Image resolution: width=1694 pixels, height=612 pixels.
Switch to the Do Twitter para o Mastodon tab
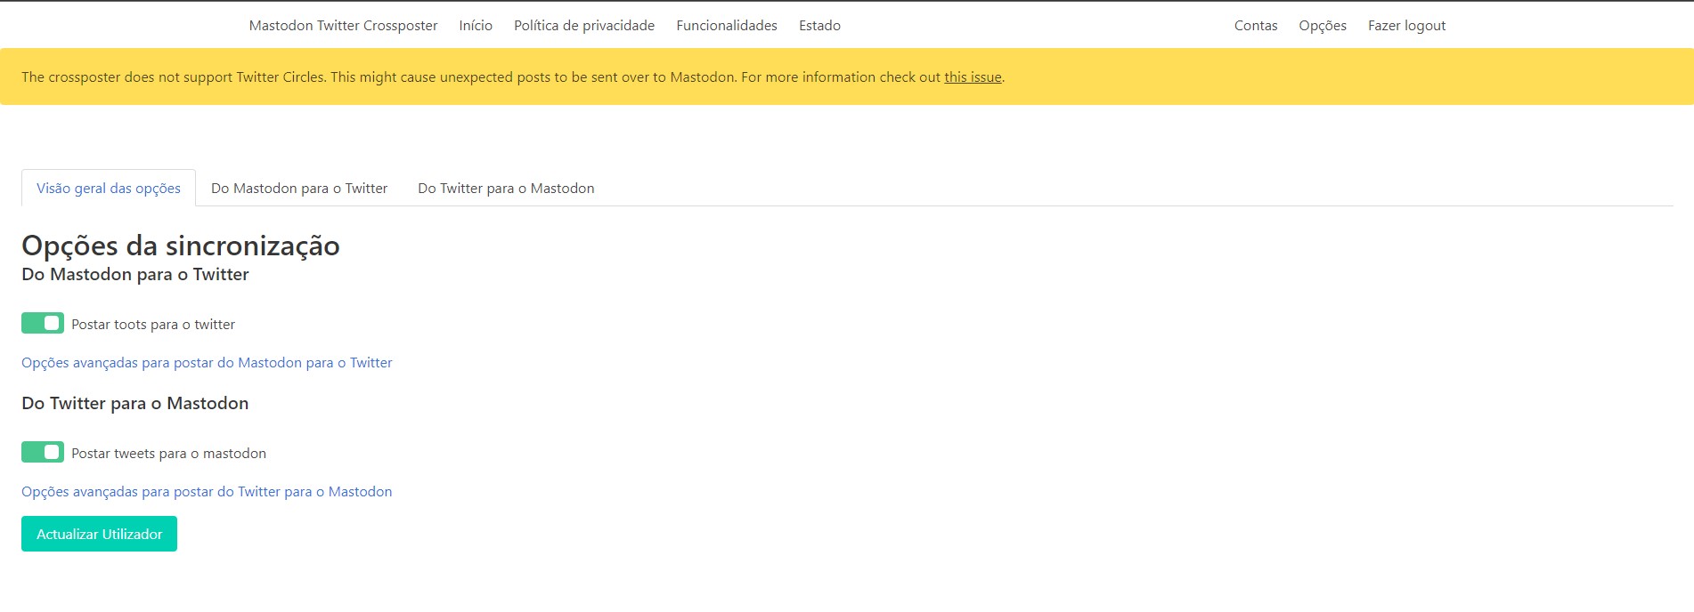pyautogui.click(x=506, y=189)
